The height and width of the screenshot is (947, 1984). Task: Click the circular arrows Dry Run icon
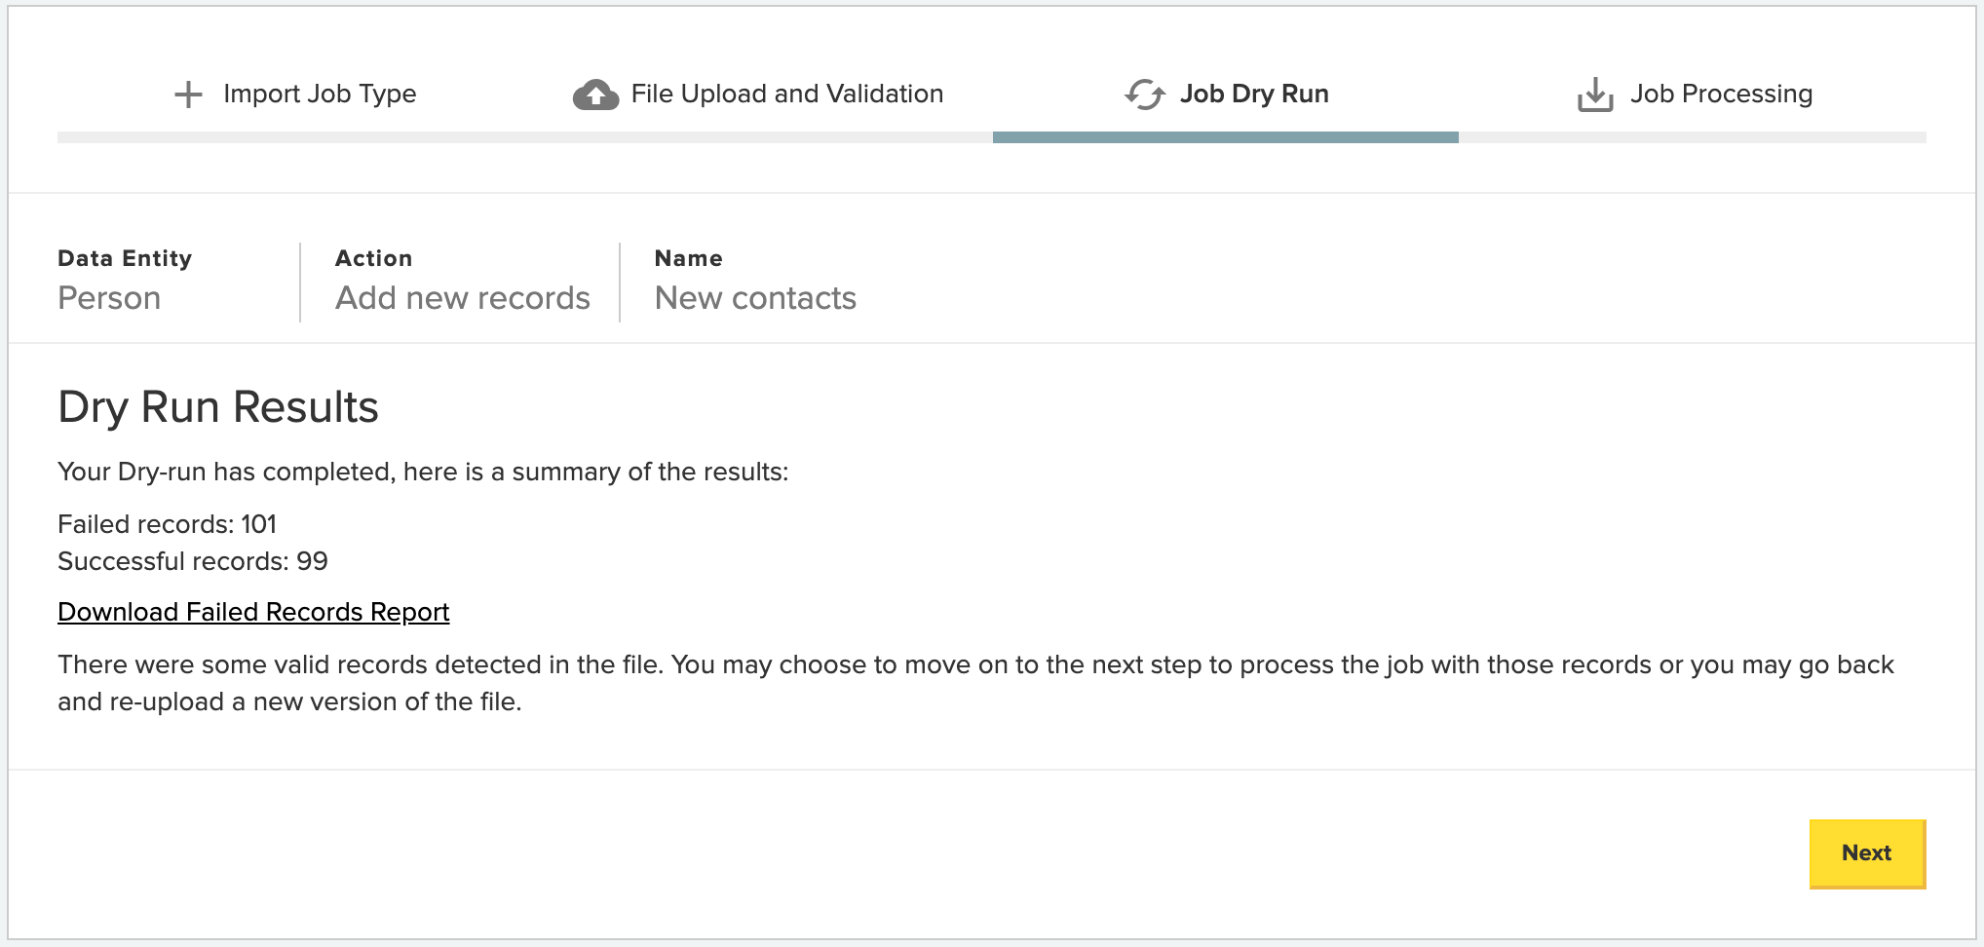click(x=1145, y=95)
